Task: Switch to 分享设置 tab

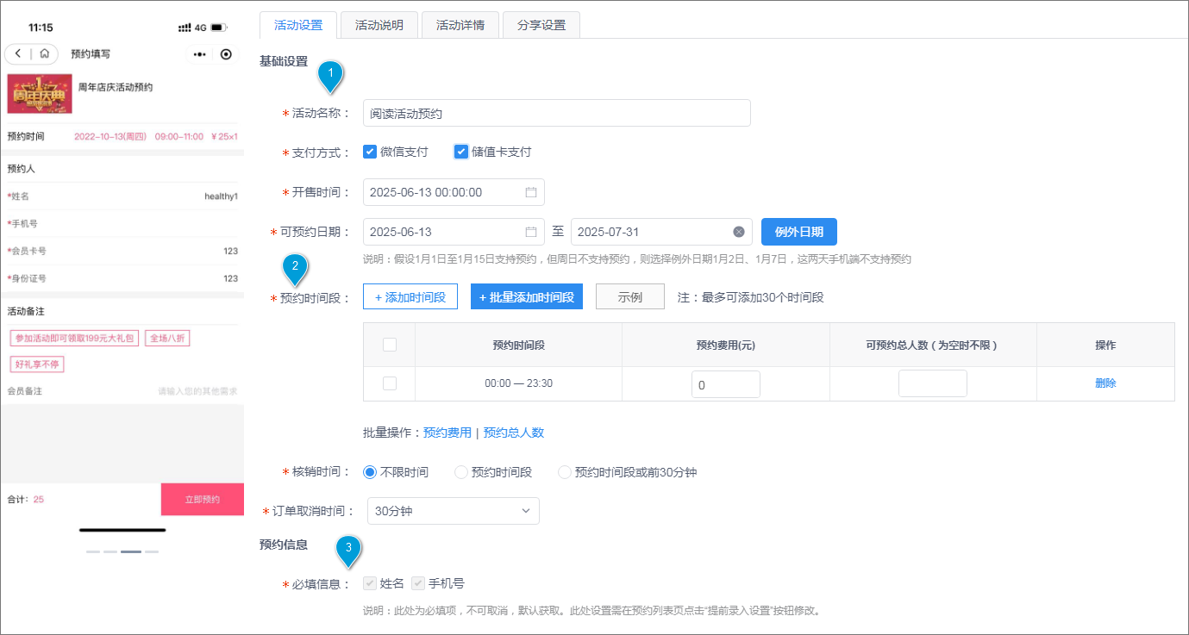Action: point(541,25)
